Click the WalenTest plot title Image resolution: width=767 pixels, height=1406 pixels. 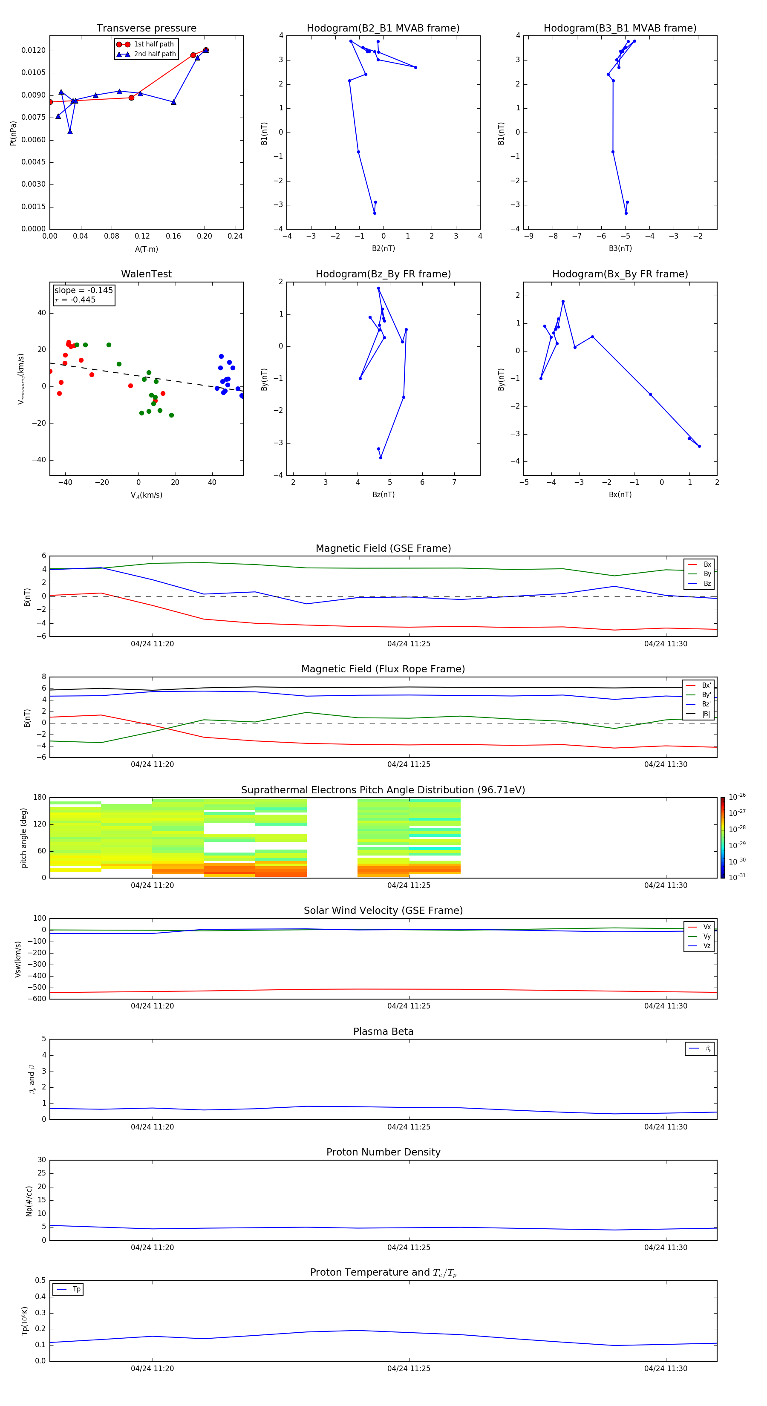point(146,274)
